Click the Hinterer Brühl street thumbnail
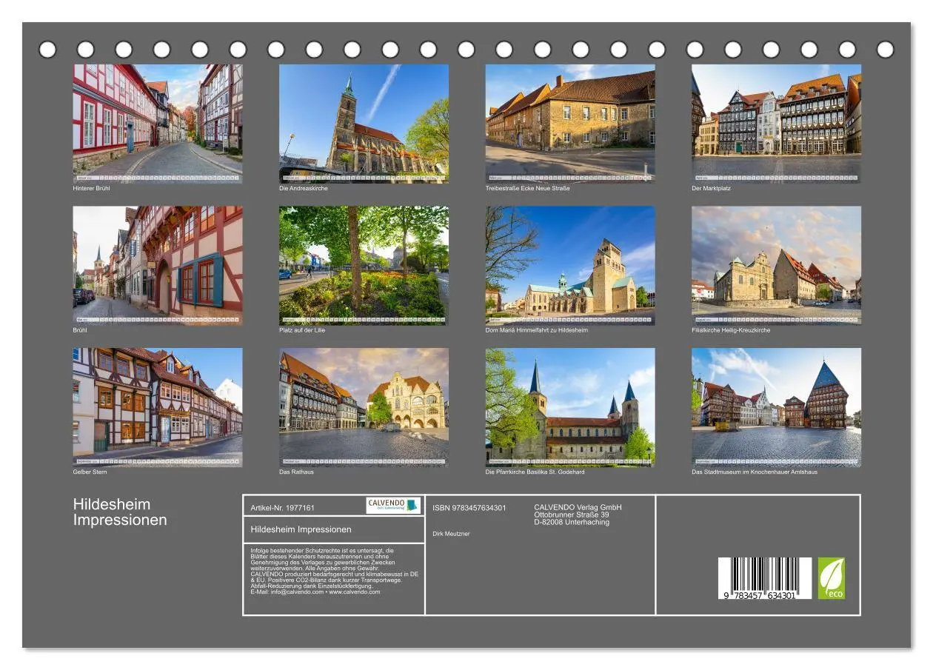Screen dimensions: 933x670 [158, 123]
